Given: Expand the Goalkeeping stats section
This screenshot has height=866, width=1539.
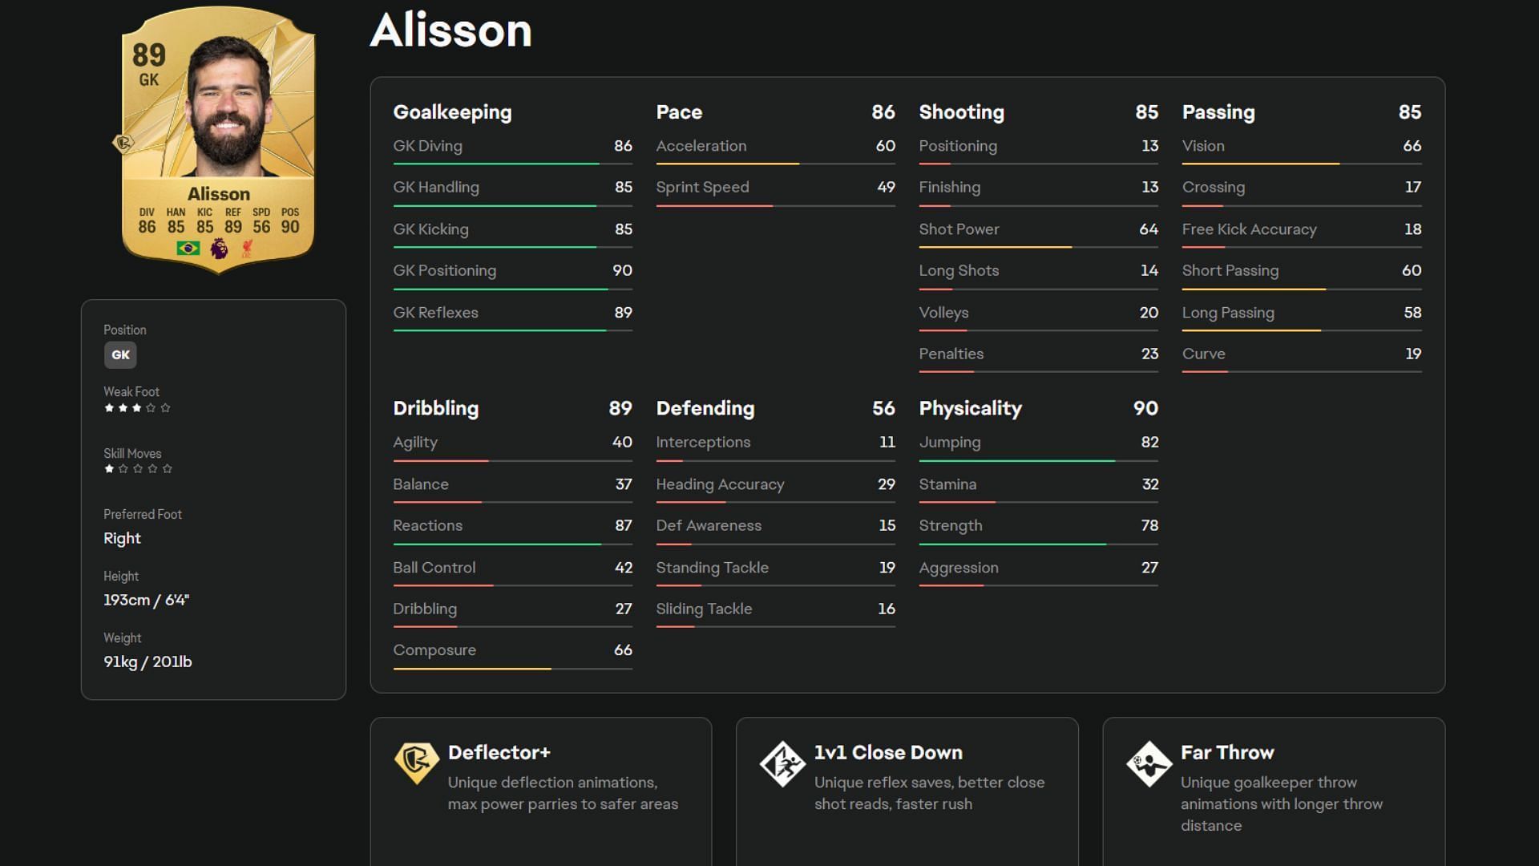Looking at the screenshot, I should pyautogui.click(x=452, y=111).
